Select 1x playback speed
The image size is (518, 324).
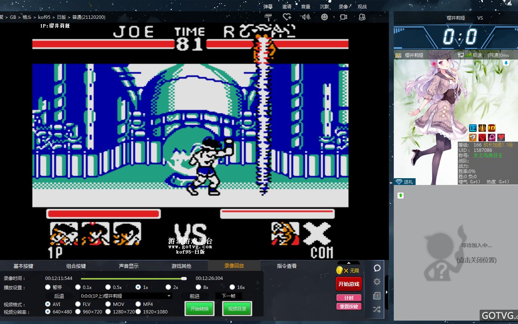click(138, 287)
